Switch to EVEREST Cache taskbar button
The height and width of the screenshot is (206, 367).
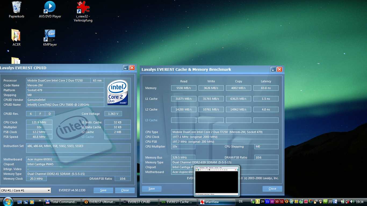(x=178, y=202)
